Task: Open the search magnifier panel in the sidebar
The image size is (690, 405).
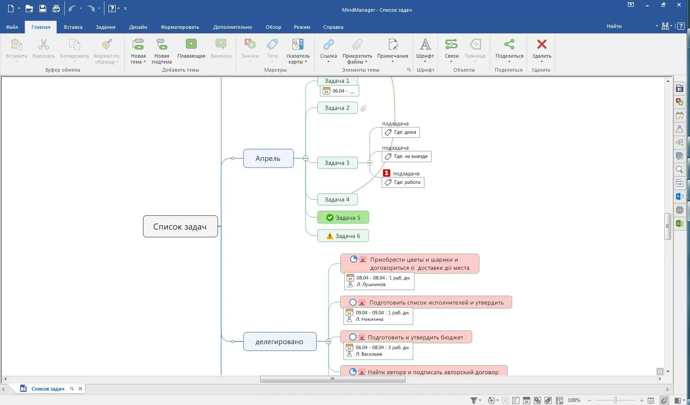Action: coord(680,169)
